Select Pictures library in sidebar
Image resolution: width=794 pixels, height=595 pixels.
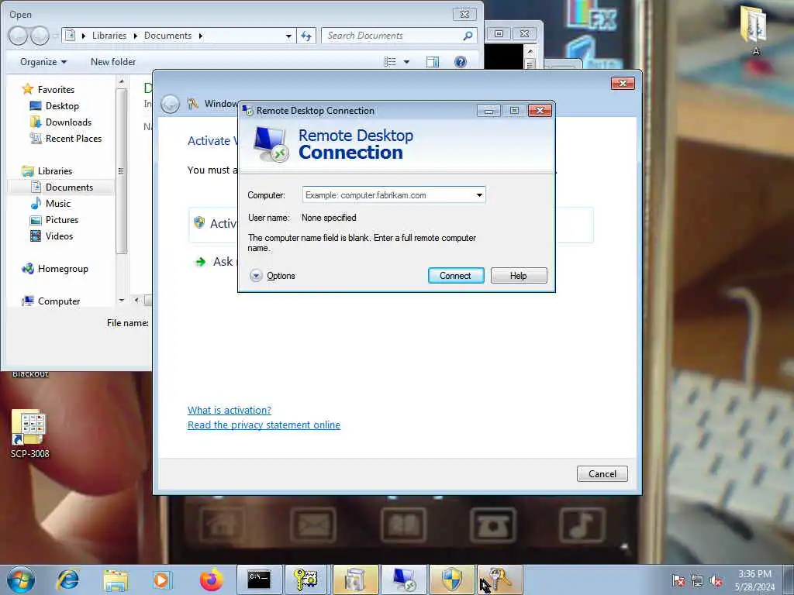54,220
